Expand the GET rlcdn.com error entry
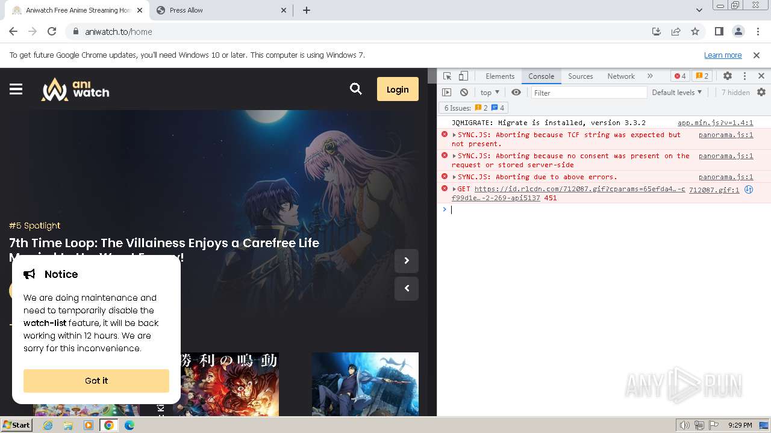 point(454,189)
